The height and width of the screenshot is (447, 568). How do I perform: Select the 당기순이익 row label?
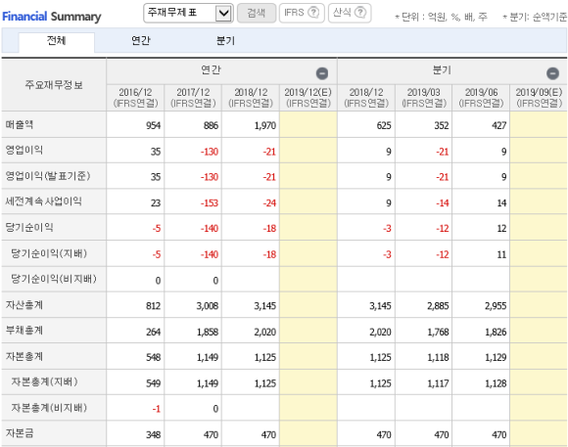coord(29,227)
